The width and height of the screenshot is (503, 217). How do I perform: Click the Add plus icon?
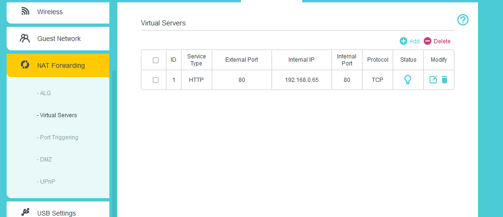(x=404, y=41)
